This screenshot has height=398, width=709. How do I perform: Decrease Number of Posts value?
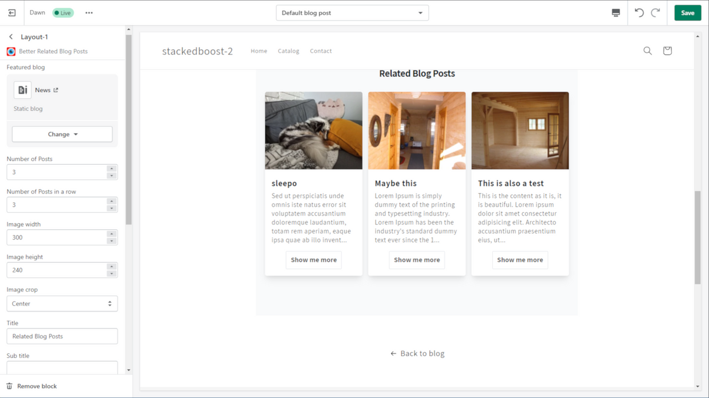click(111, 176)
